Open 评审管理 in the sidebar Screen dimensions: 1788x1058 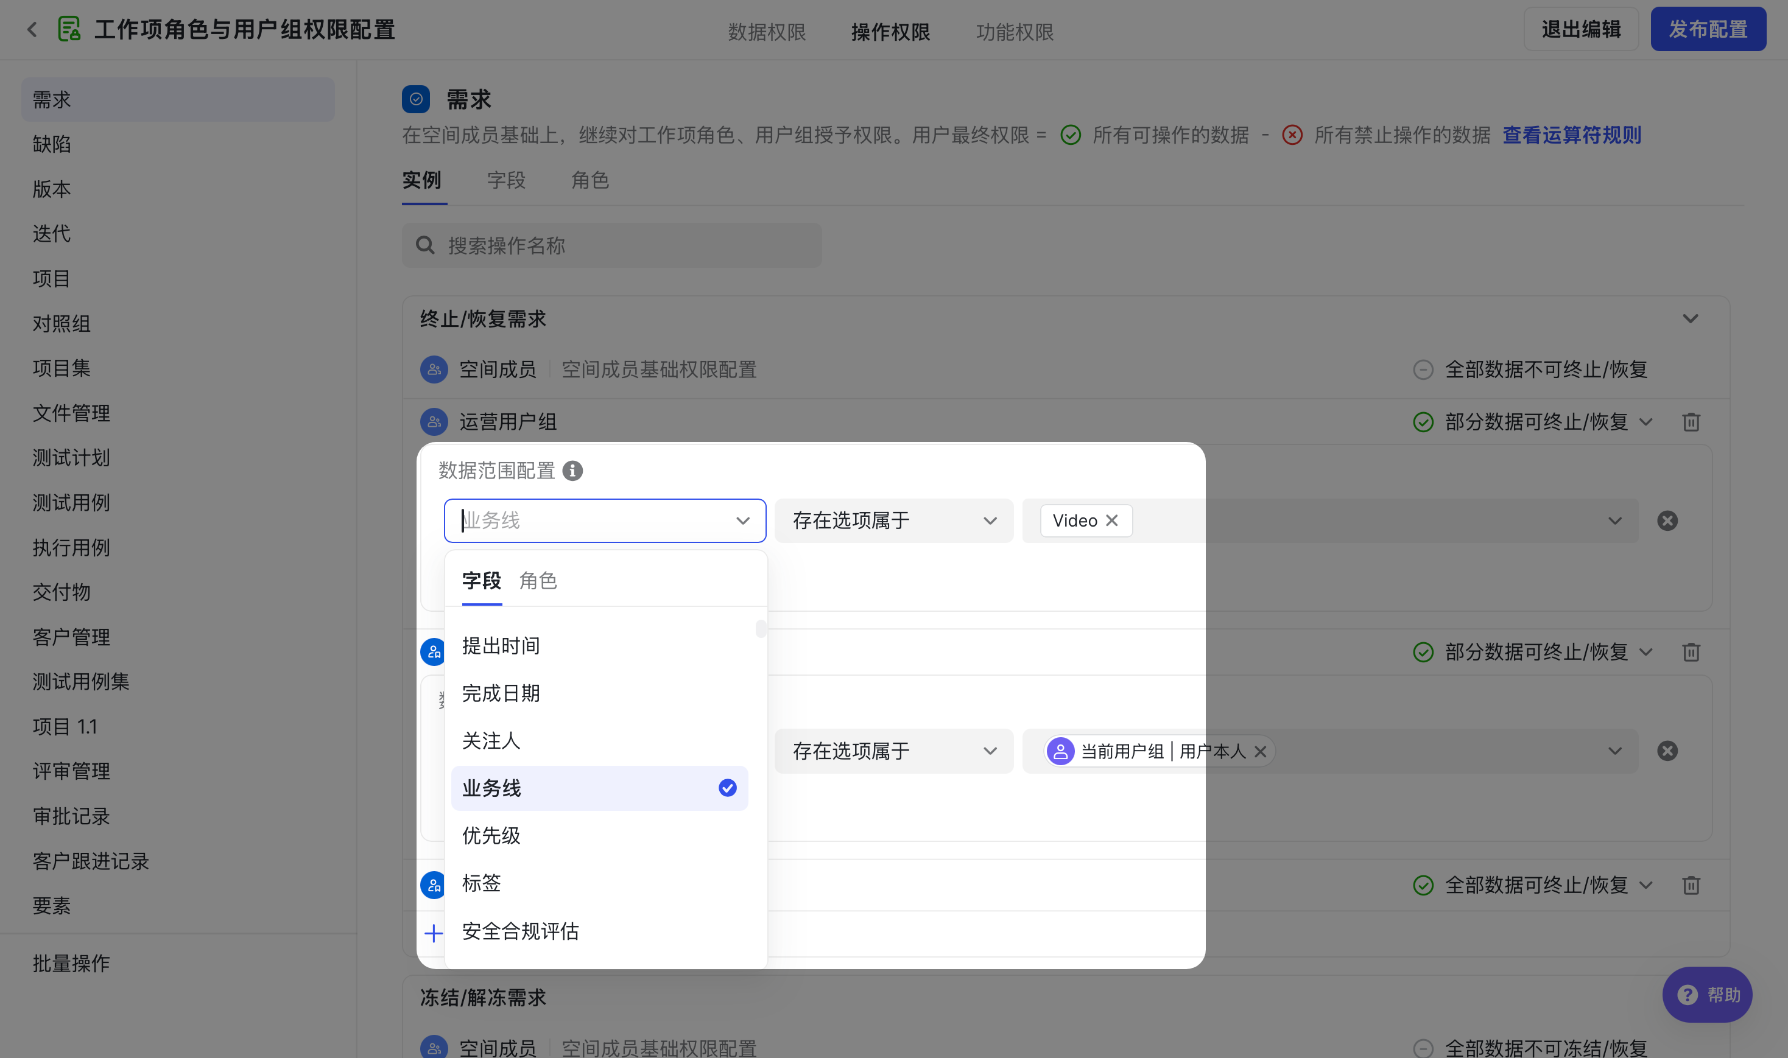178,771
